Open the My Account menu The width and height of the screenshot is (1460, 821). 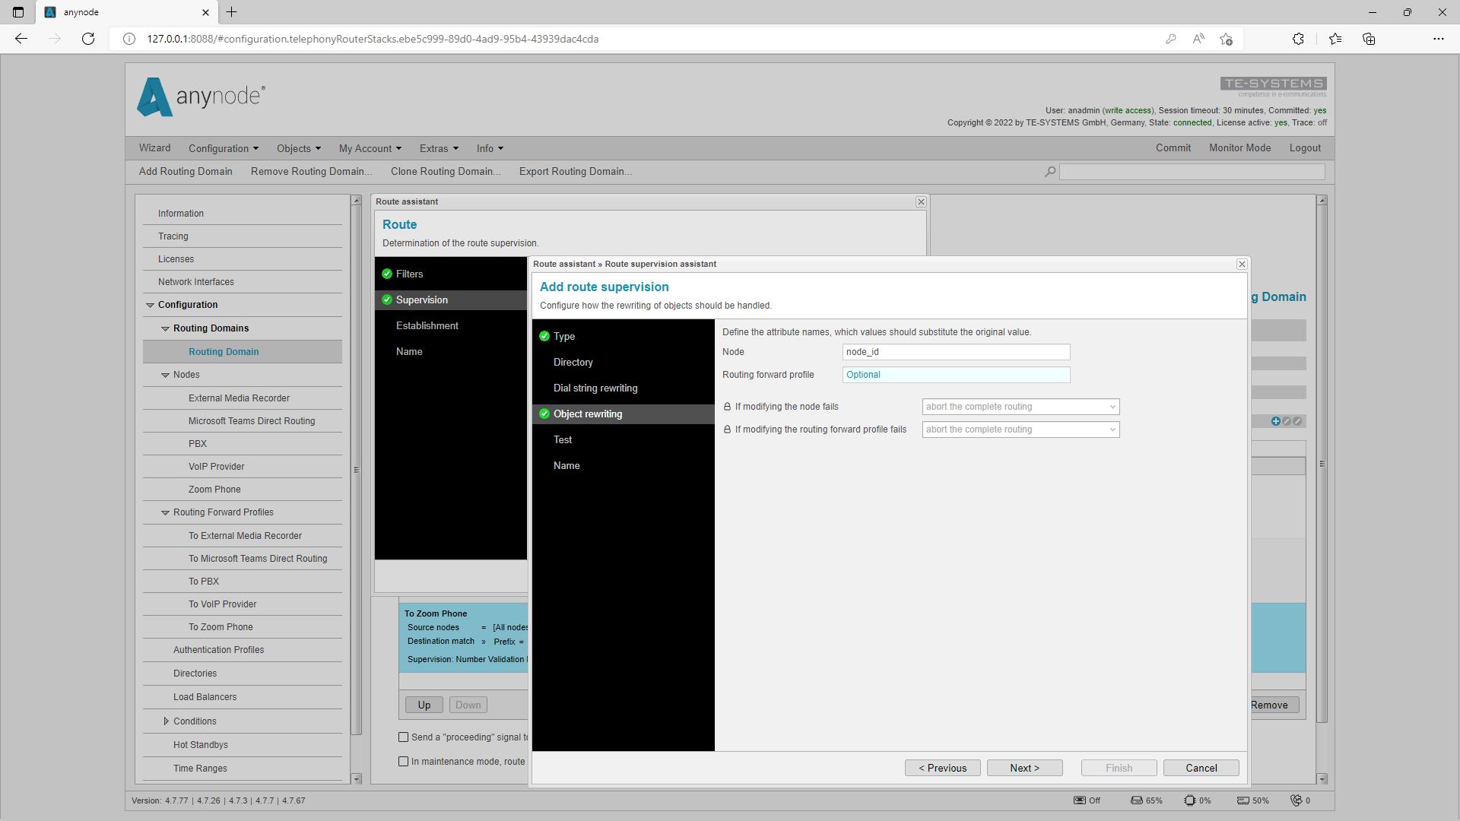(370, 148)
